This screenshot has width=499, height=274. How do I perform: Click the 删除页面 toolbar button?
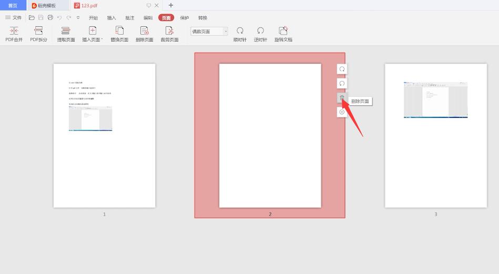coord(145,34)
